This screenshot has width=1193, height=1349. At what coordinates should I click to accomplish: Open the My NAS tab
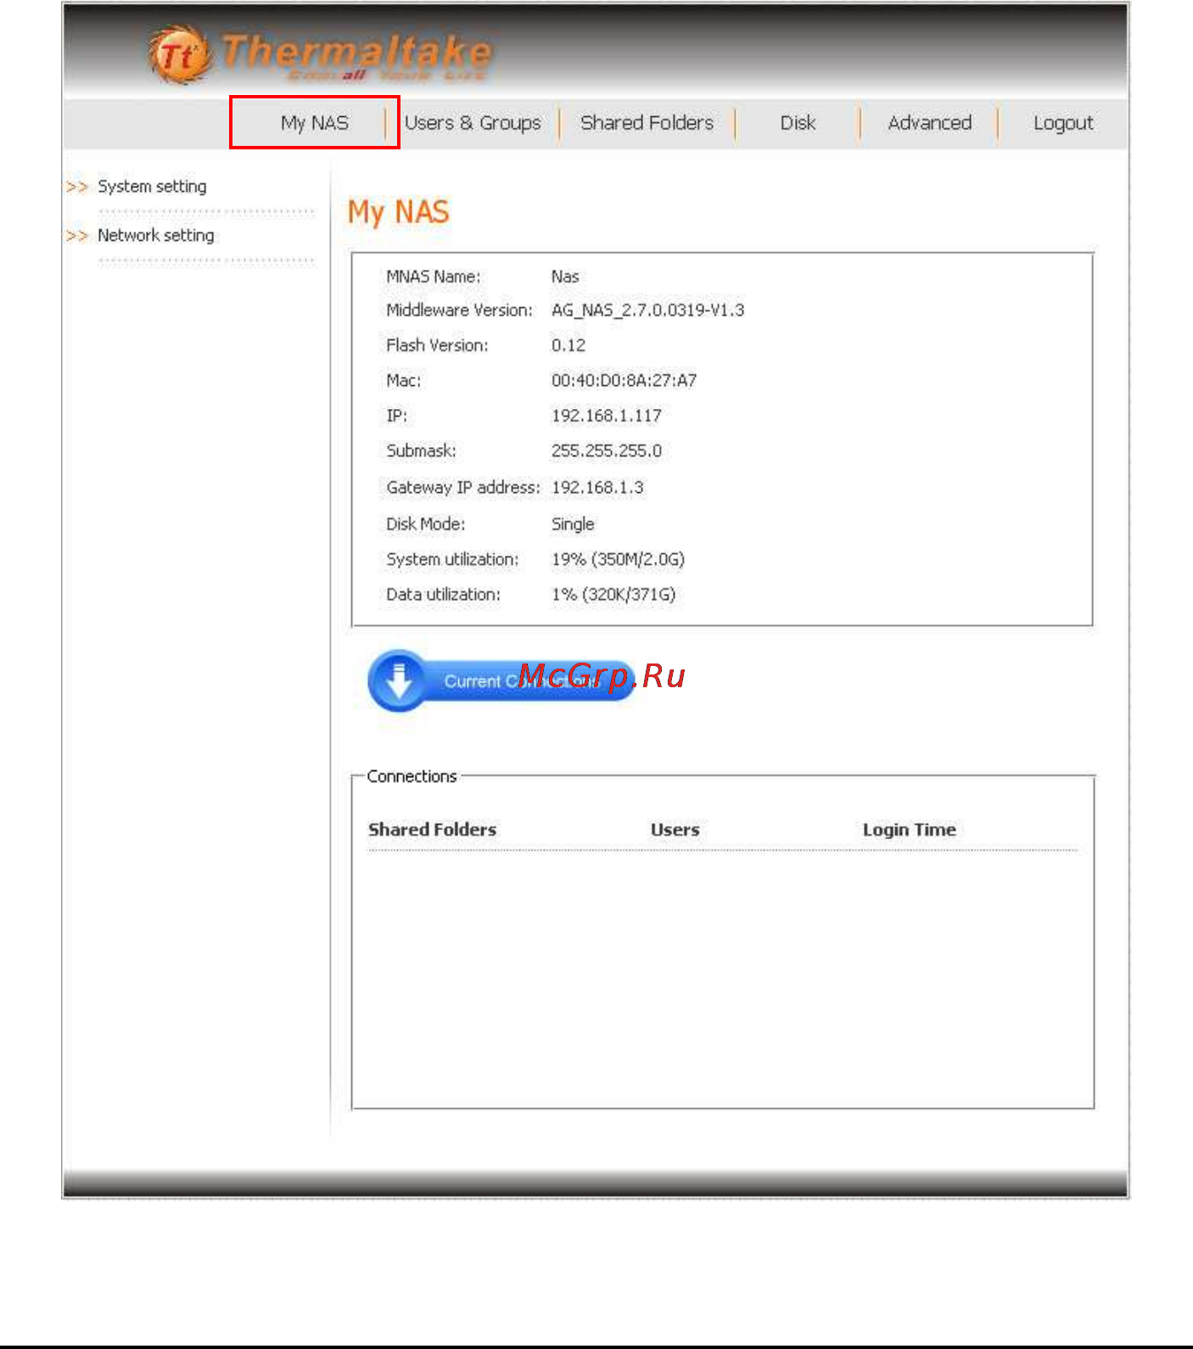point(314,123)
